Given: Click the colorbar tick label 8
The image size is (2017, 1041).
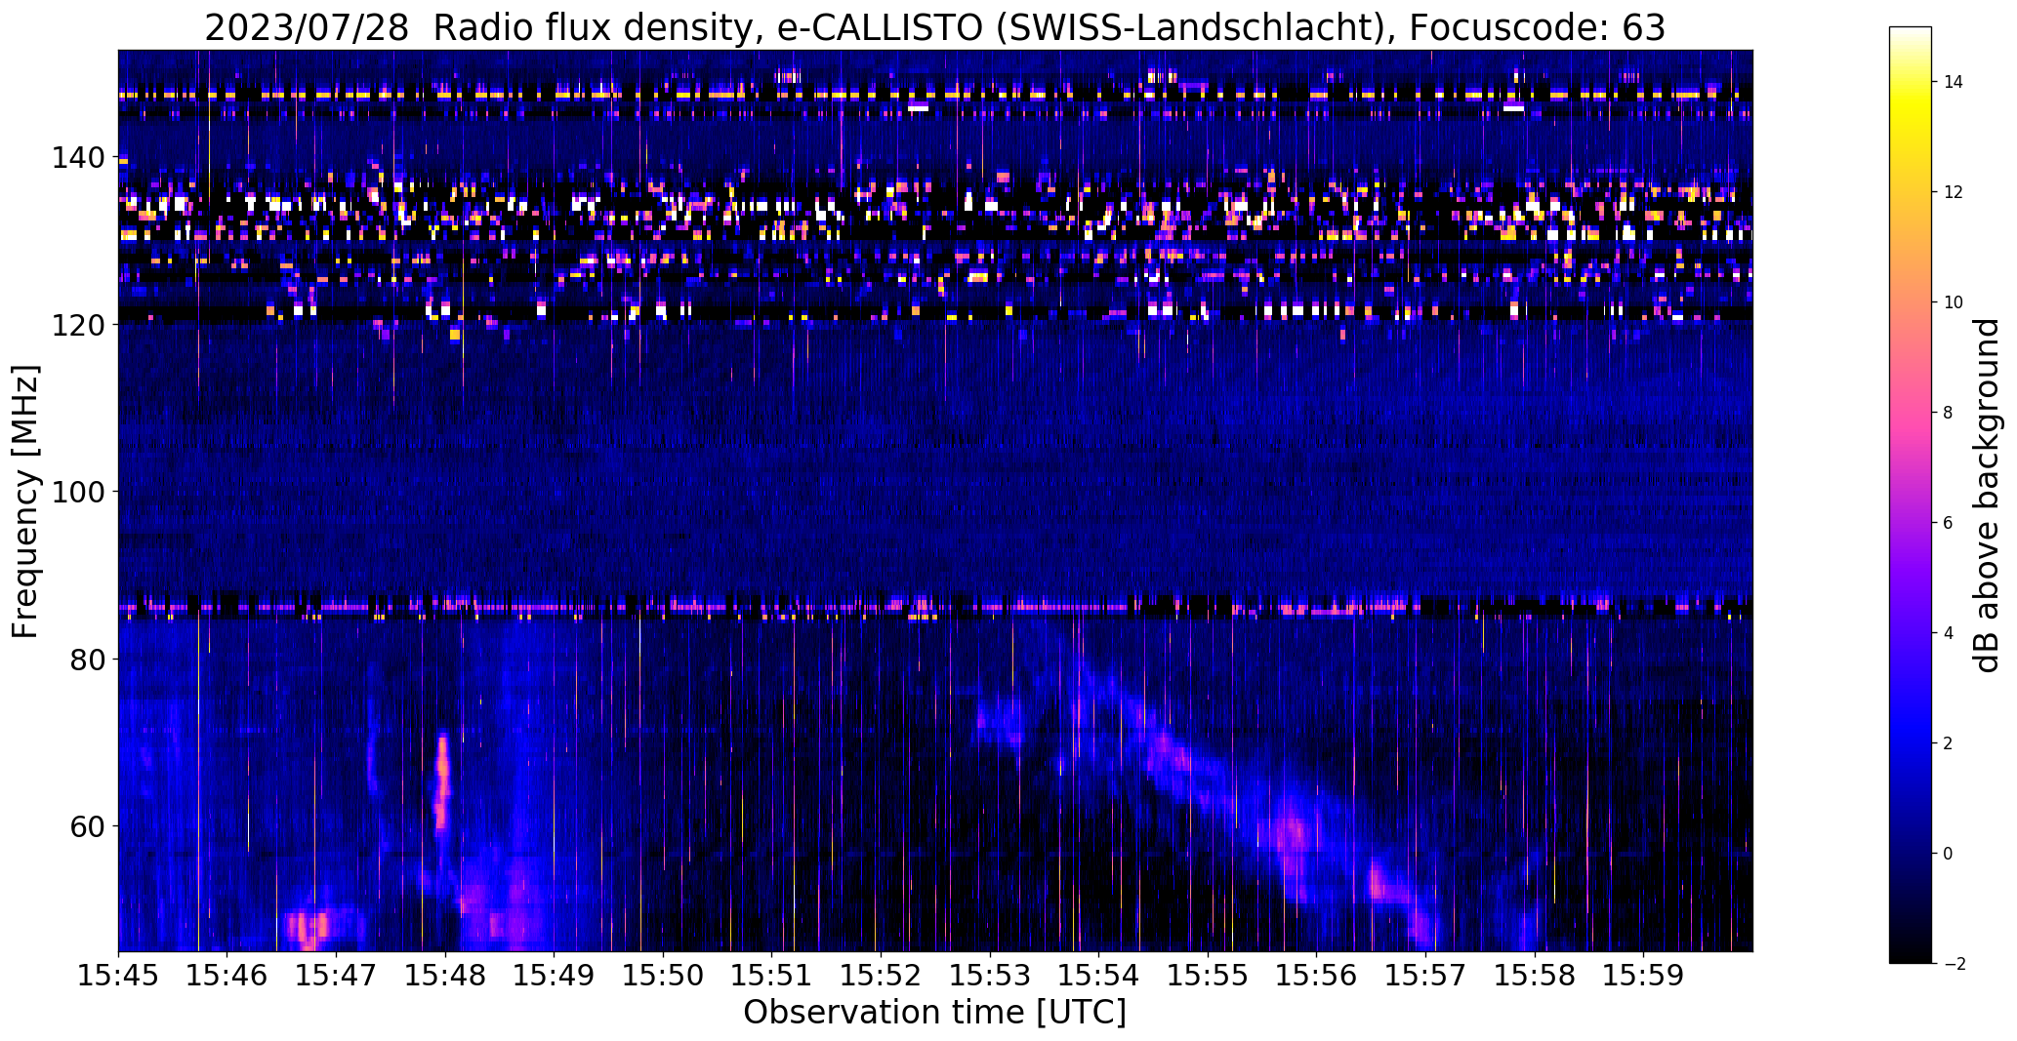Looking at the screenshot, I should coord(1949,413).
